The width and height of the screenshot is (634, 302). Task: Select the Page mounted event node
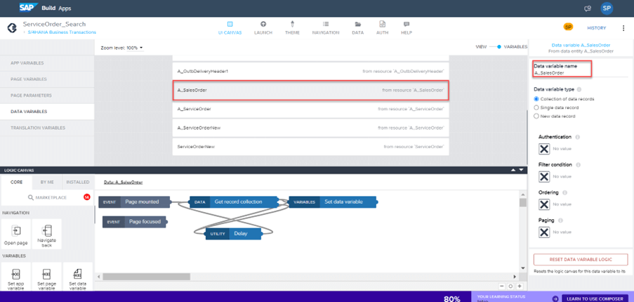[134, 202]
